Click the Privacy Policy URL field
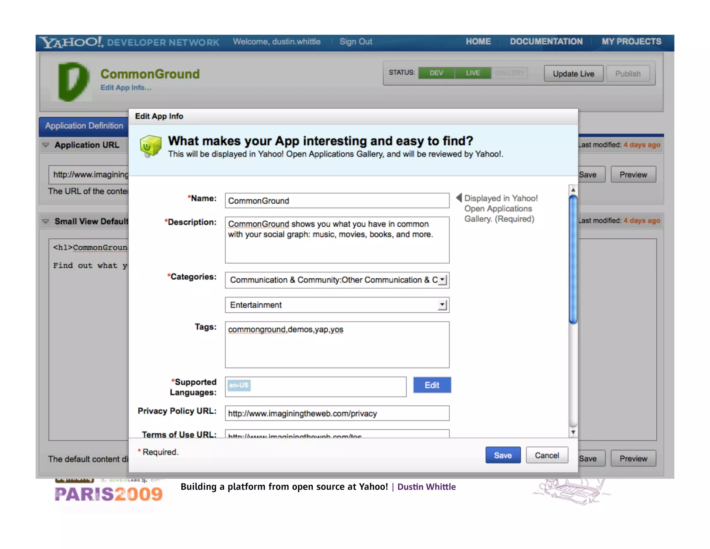This screenshot has height=549, width=710. [x=337, y=413]
